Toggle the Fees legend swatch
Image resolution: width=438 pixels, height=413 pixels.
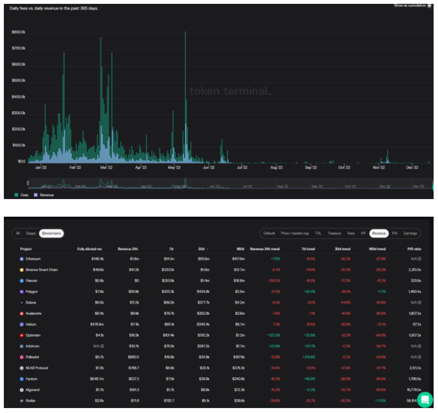click(16, 195)
